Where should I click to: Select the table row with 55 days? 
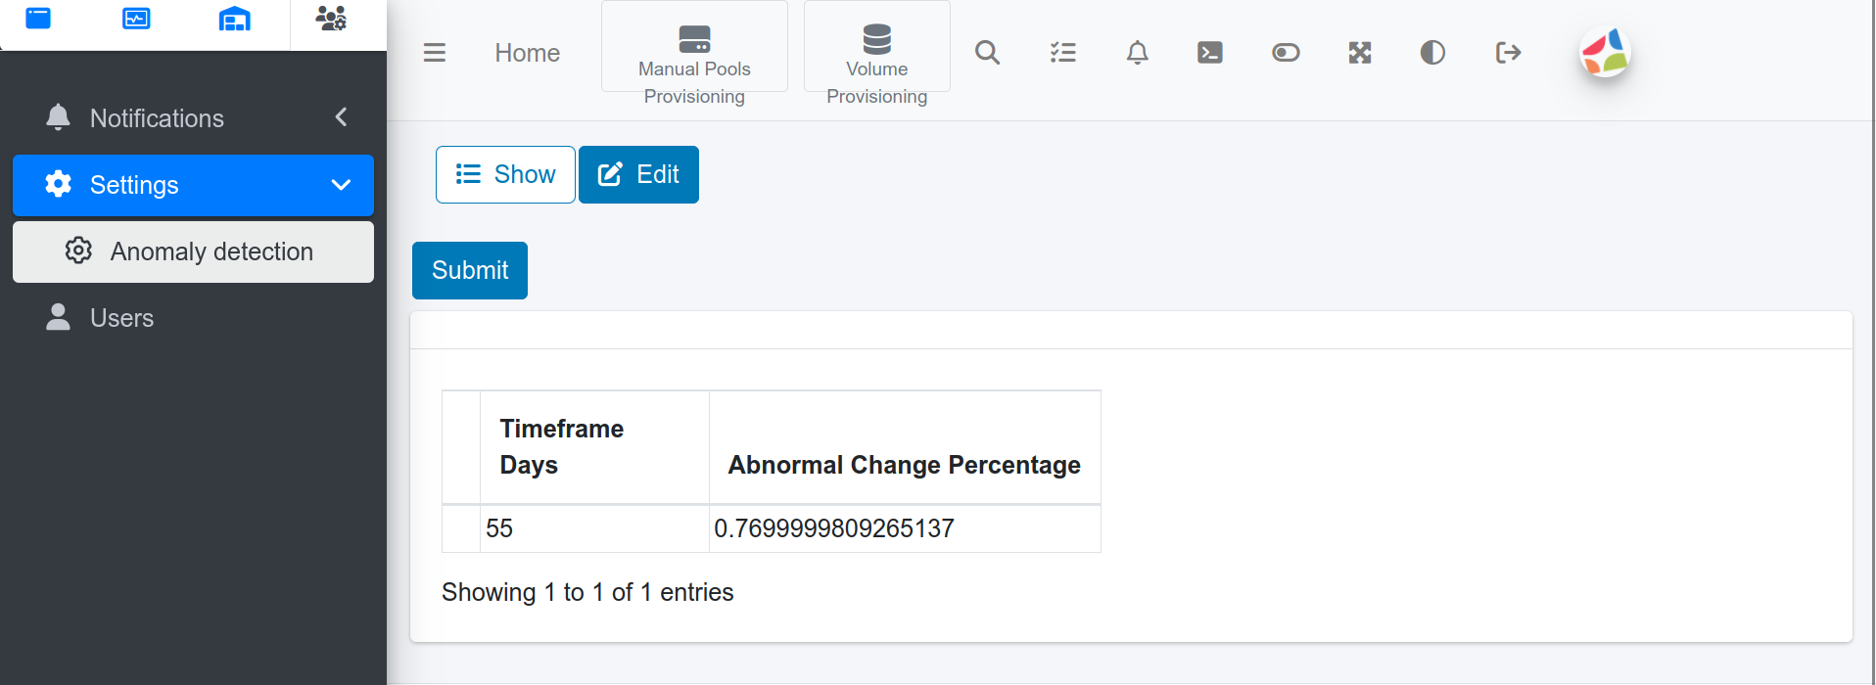771,528
